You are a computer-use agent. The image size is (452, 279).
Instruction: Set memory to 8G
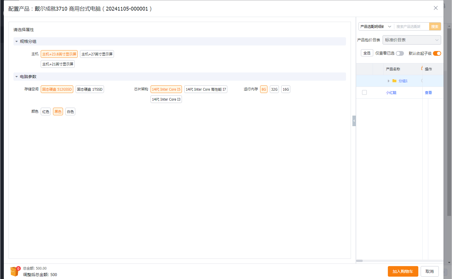pyautogui.click(x=264, y=89)
